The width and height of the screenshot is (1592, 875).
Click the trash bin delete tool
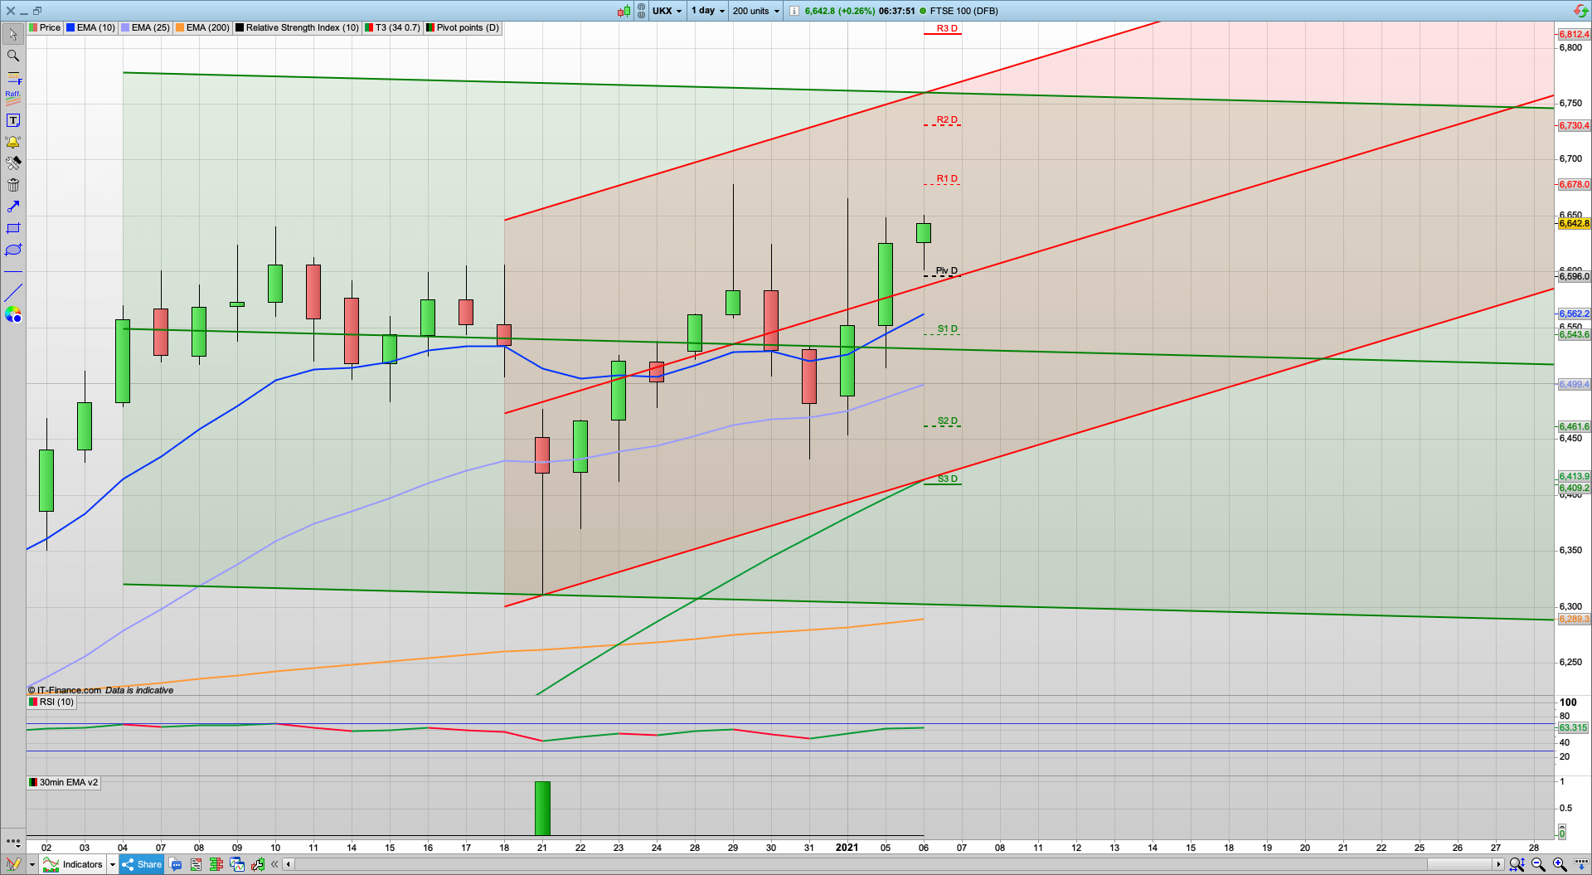[x=13, y=185]
